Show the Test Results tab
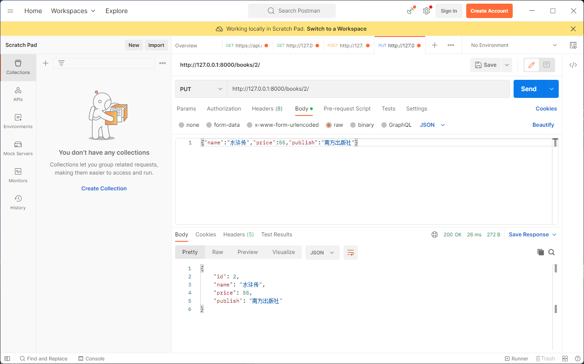The height and width of the screenshot is (364, 584). pyautogui.click(x=277, y=235)
